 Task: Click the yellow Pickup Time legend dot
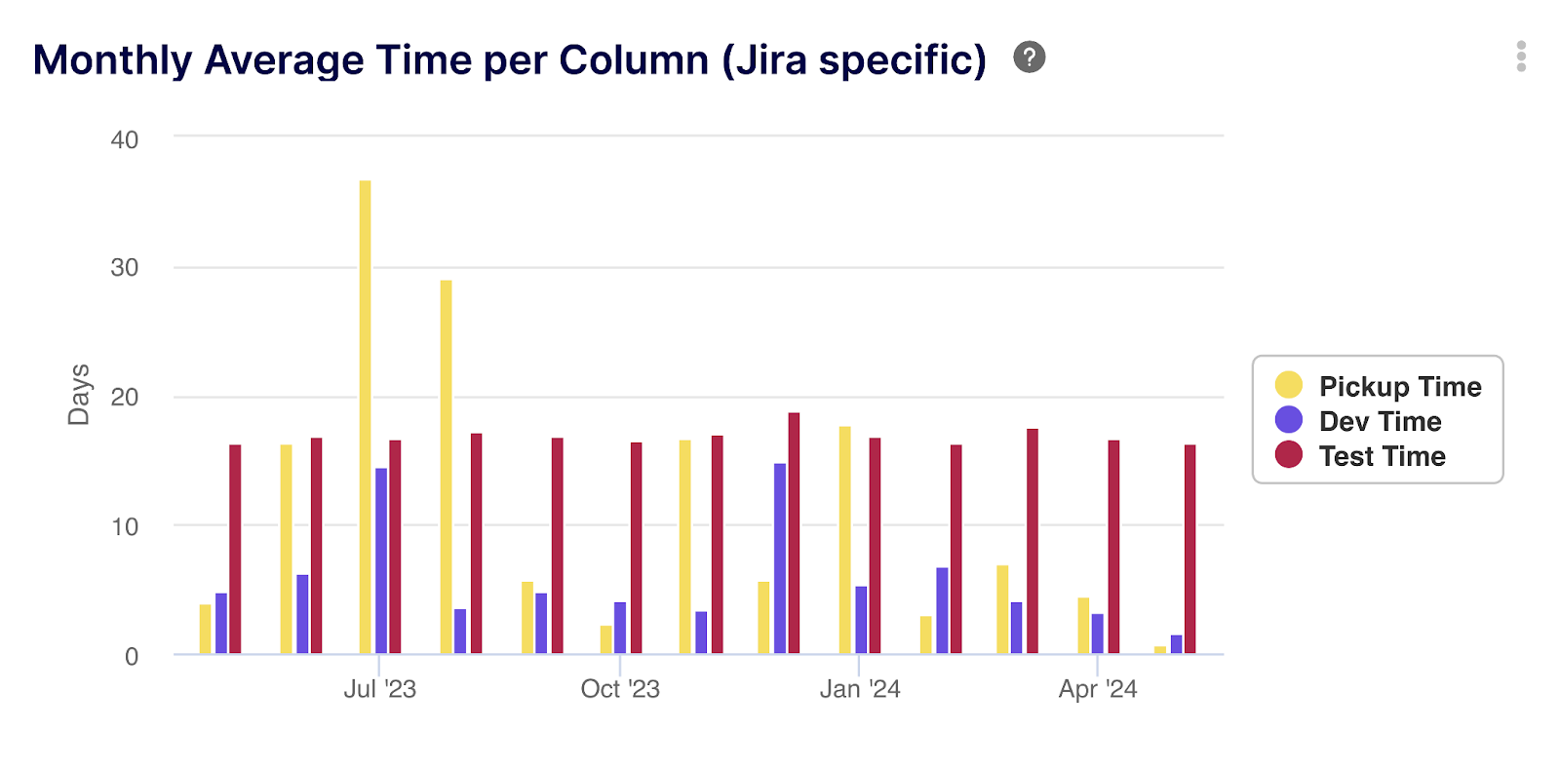click(1288, 385)
